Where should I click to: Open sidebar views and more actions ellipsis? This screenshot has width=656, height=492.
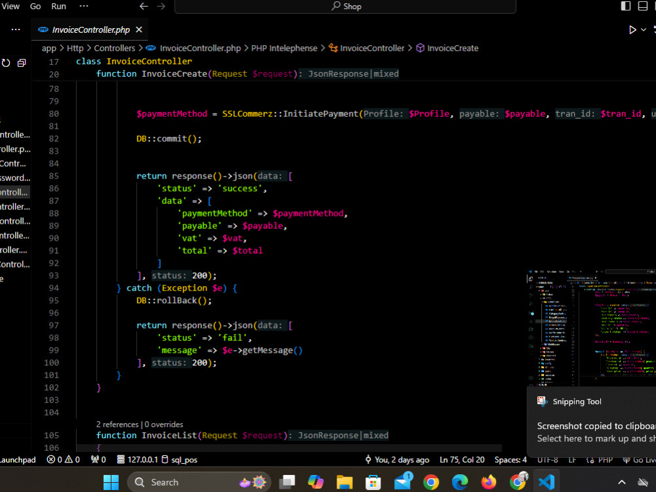(x=16, y=30)
